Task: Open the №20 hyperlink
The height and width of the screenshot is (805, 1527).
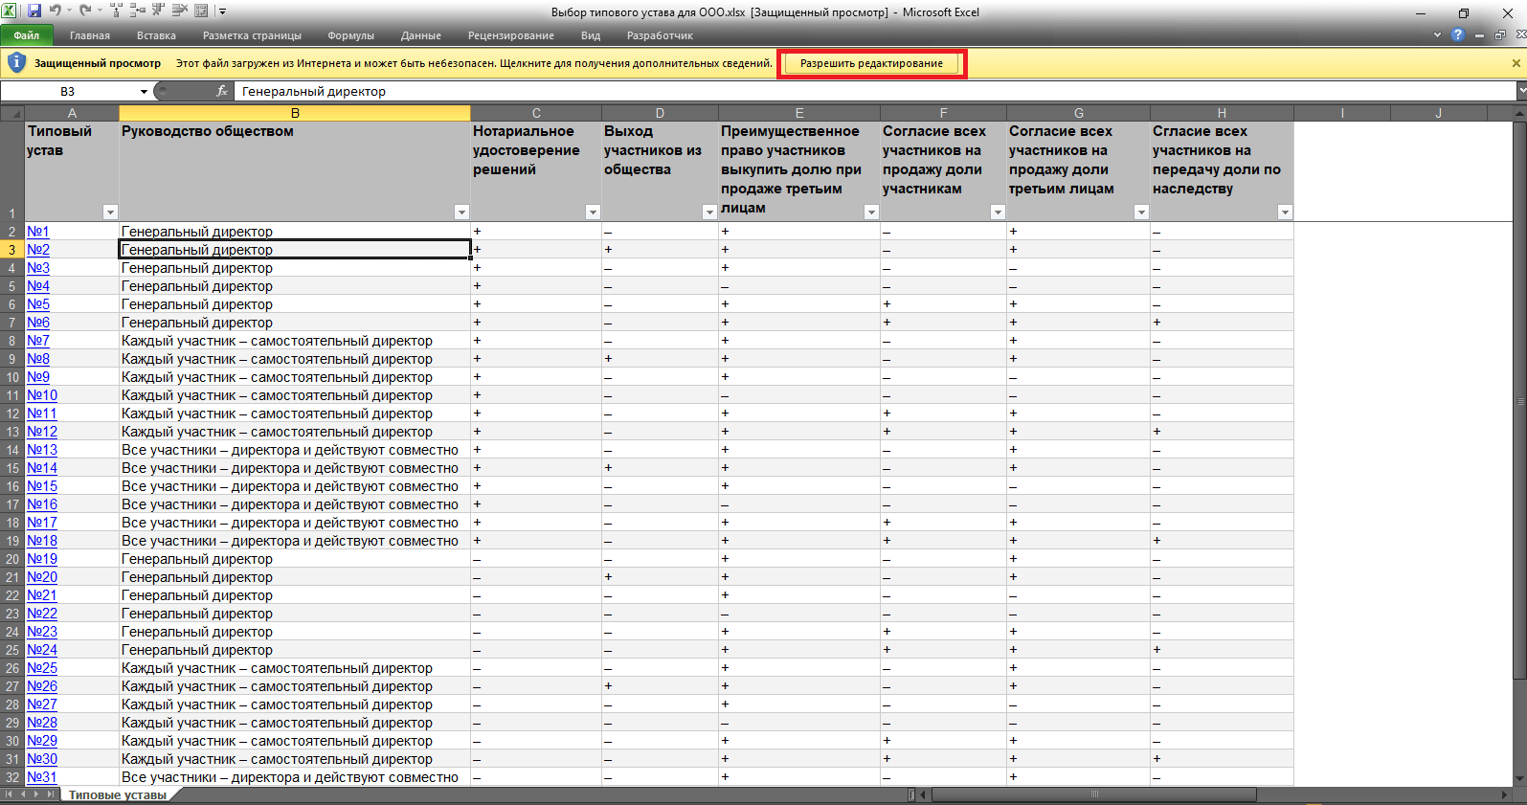Action: pyautogui.click(x=42, y=577)
